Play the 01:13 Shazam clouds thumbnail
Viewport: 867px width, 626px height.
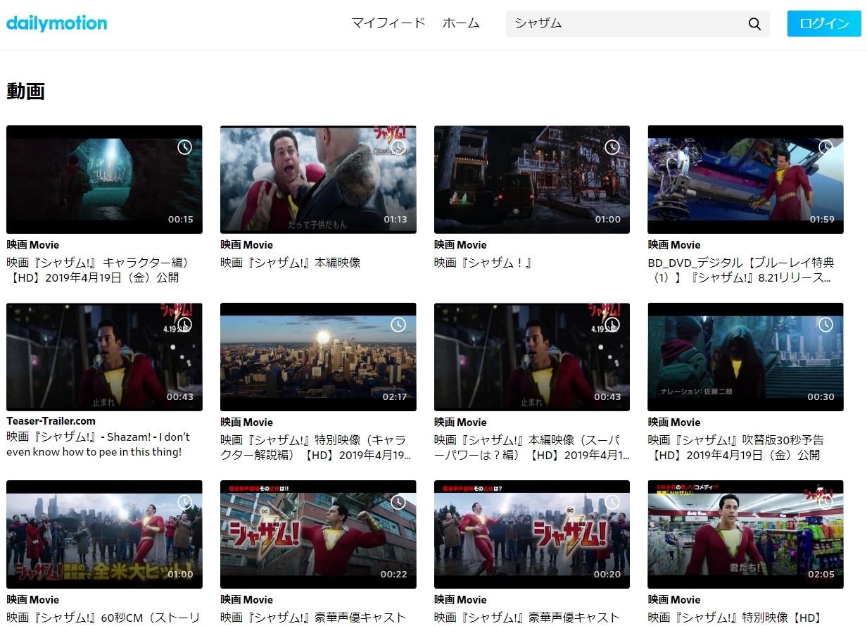(318, 180)
